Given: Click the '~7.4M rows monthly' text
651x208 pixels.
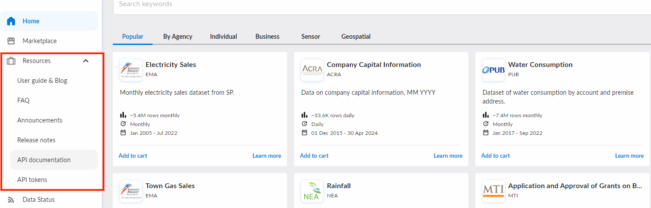Looking at the screenshot, I should click(517, 115).
